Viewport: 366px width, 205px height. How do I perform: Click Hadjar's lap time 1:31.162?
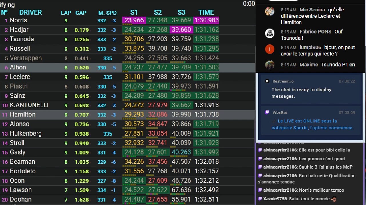point(206,30)
